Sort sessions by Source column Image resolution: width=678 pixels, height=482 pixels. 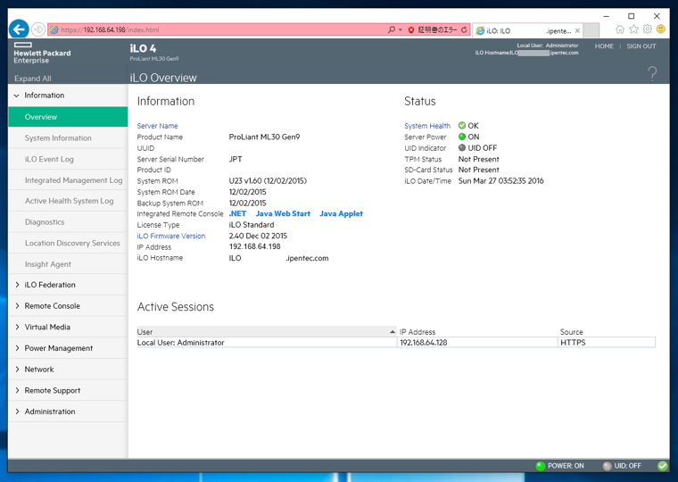pyautogui.click(x=607, y=332)
